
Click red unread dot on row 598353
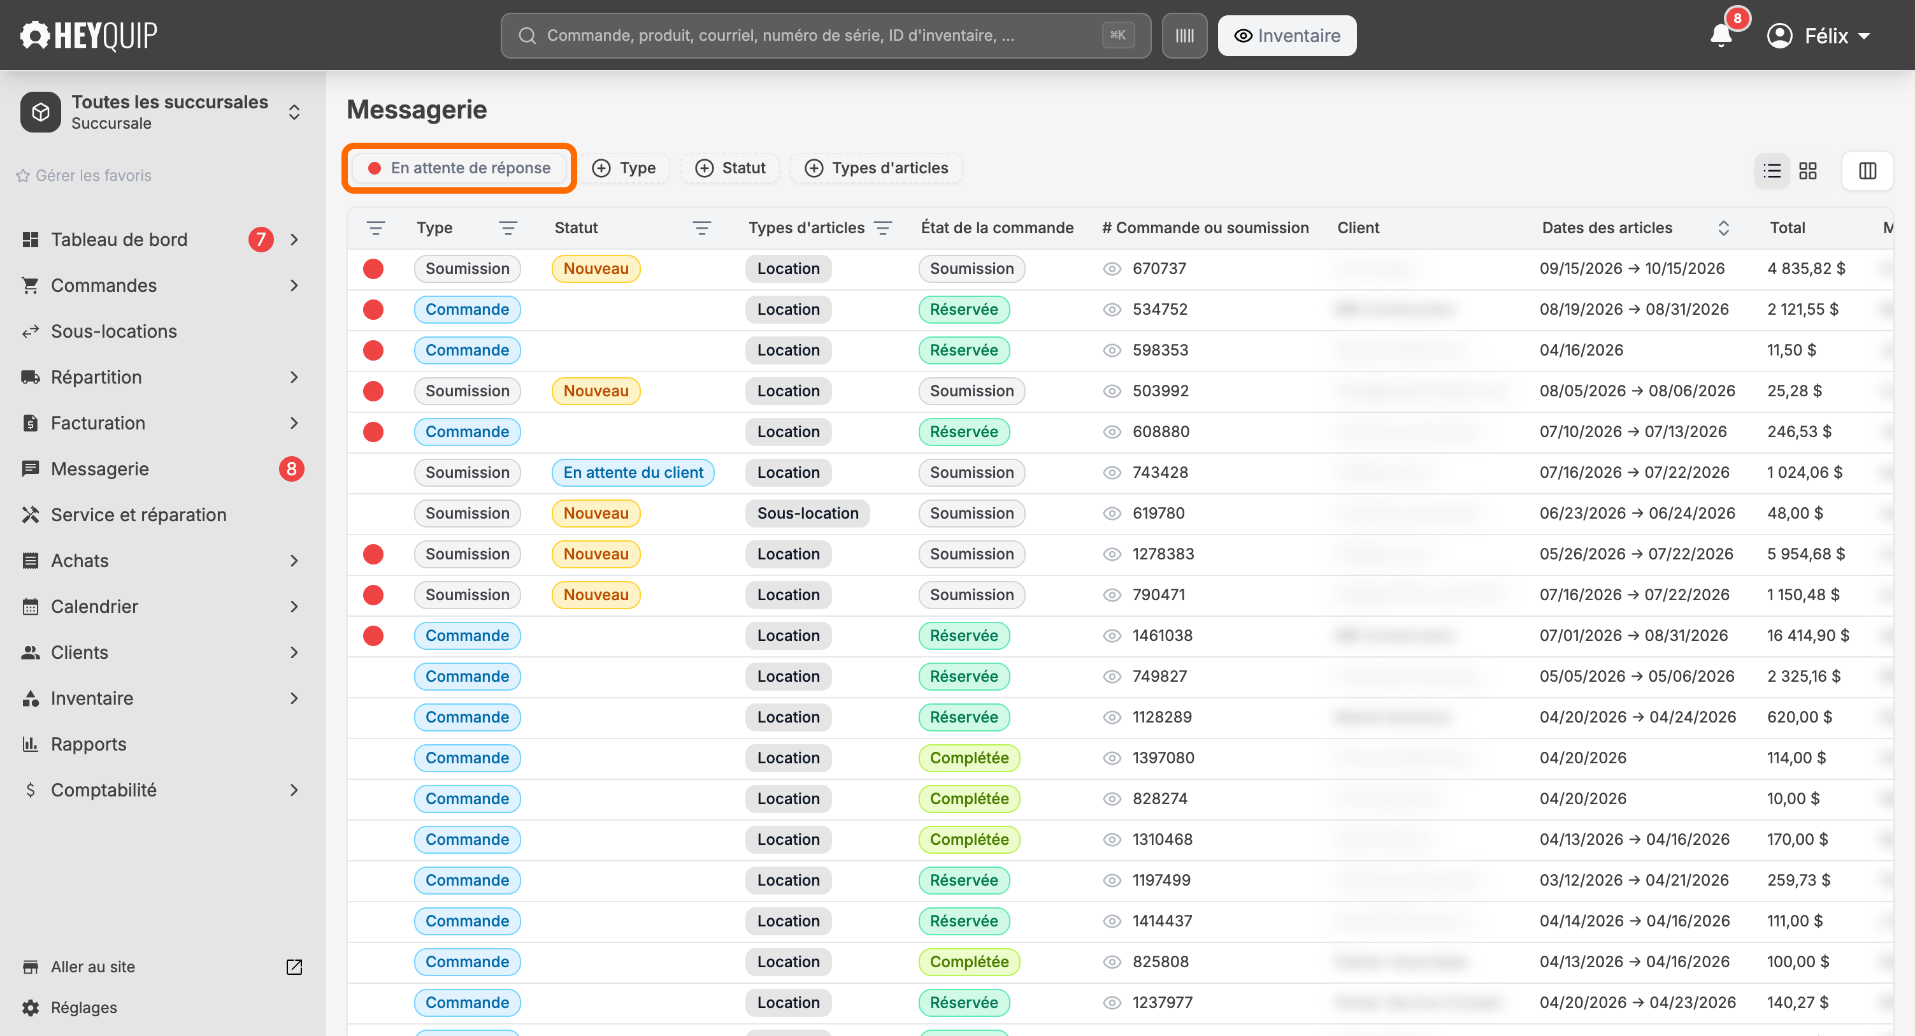pyautogui.click(x=373, y=350)
